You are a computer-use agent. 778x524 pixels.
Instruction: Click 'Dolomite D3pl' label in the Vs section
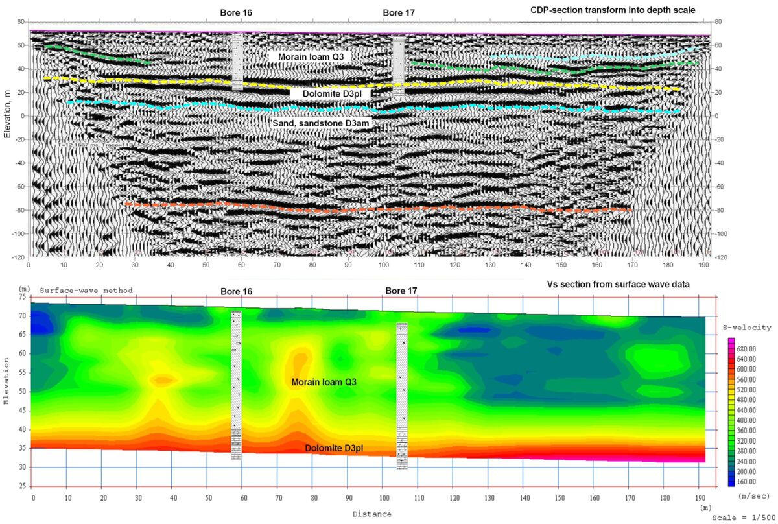pos(333,448)
